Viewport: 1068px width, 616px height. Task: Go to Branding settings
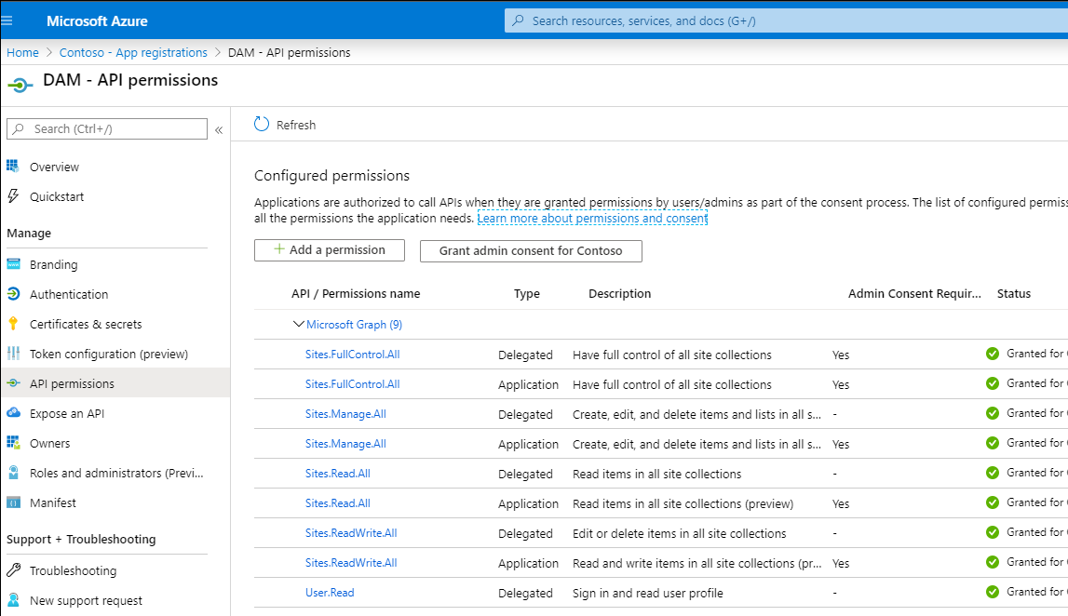click(54, 265)
